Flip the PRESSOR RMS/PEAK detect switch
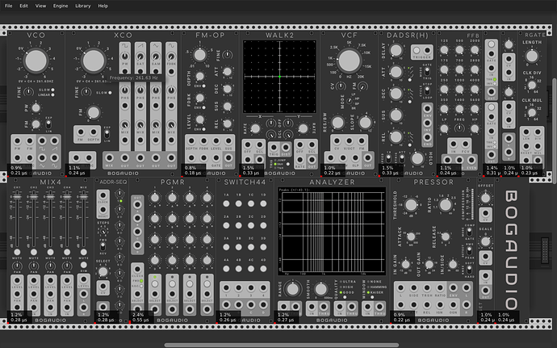557x348 pixels. pos(469,251)
